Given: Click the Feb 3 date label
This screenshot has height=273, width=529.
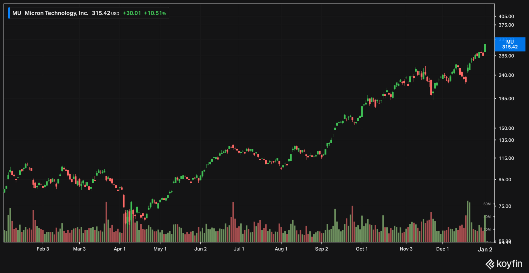Looking at the screenshot, I should 43,249.
